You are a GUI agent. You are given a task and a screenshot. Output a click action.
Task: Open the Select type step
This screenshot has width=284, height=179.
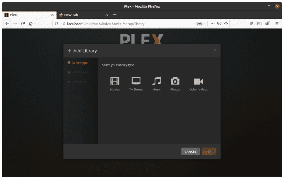click(78, 63)
